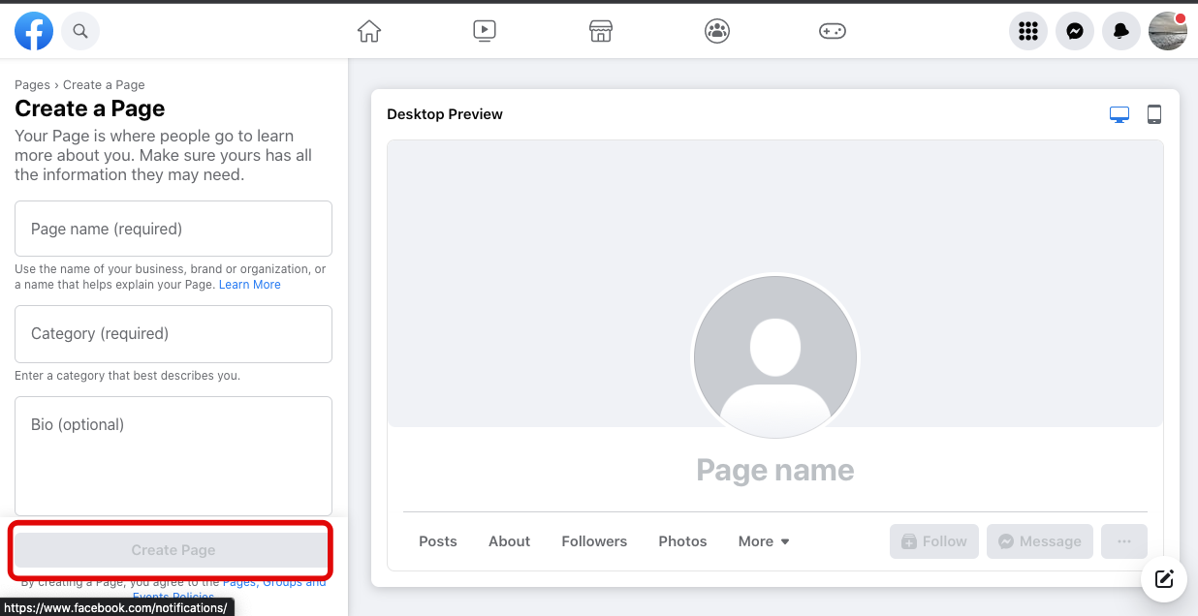Open the Facebook search icon
Screen dimensions: 1198x616
80,32
